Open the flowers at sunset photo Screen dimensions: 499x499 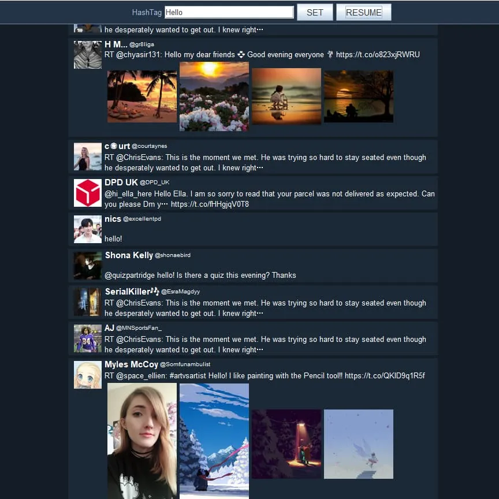(214, 96)
